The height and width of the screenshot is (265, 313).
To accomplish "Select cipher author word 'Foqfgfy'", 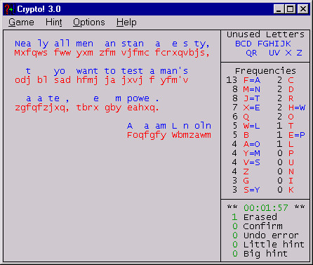I will coord(147,135).
